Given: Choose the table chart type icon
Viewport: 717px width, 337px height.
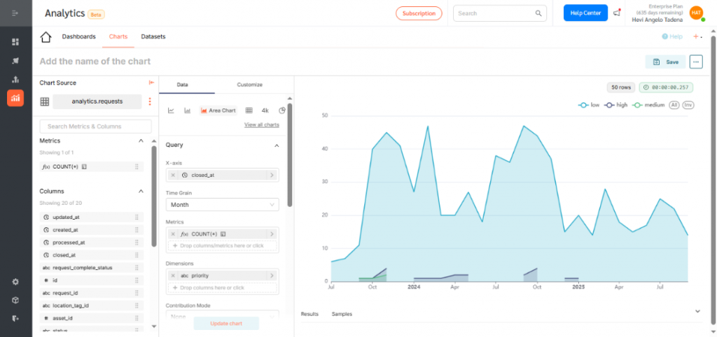Looking at the screenshot, I should click(249, 110).
